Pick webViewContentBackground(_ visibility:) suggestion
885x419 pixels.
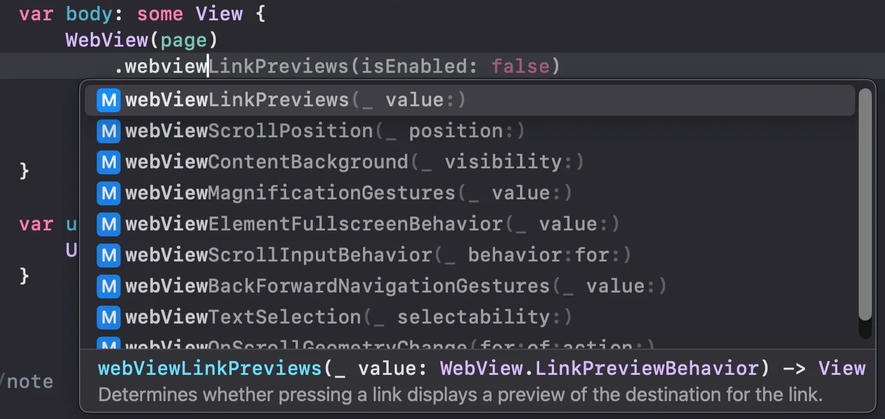coord(469,162)
